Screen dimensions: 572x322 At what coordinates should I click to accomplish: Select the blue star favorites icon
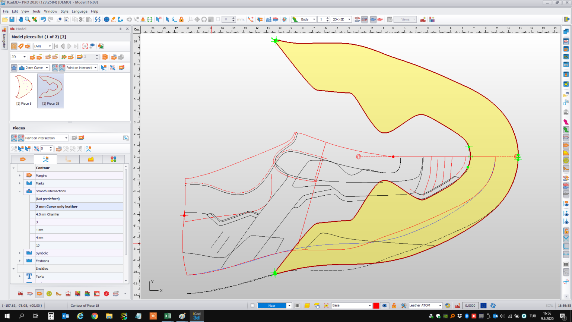14,67
